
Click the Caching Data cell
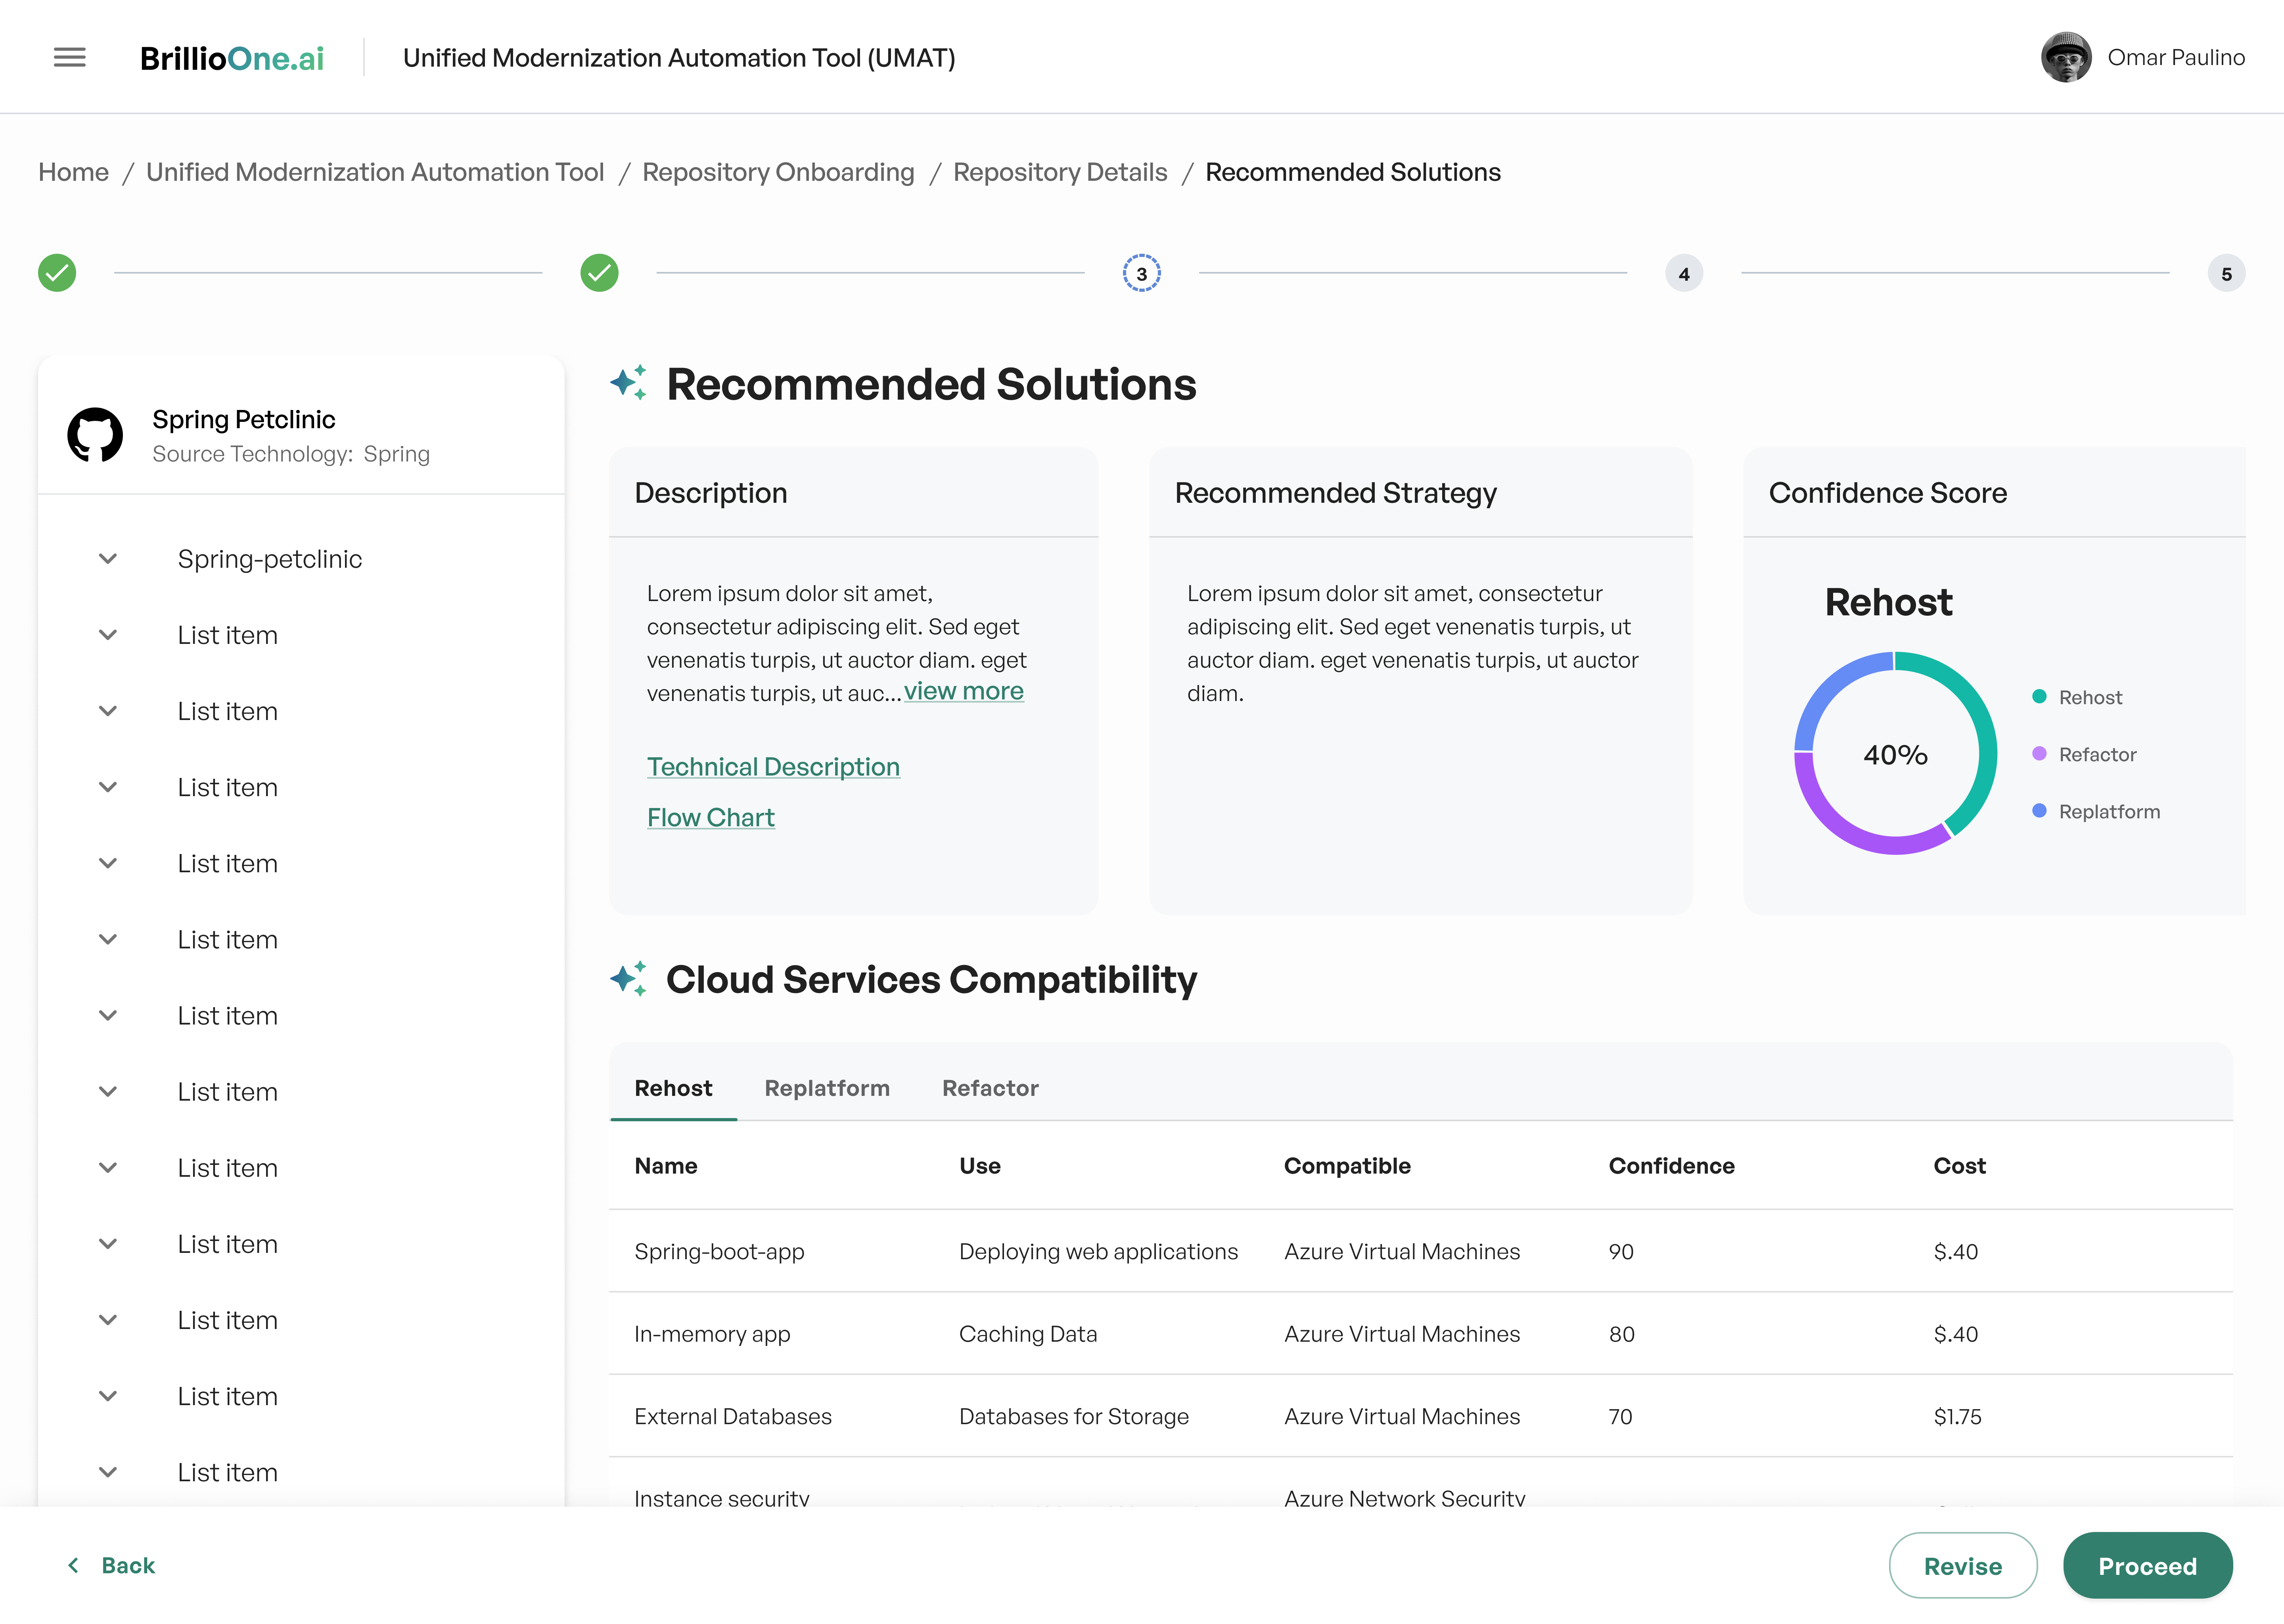pyautogui.click(x=1028, y=1334)
